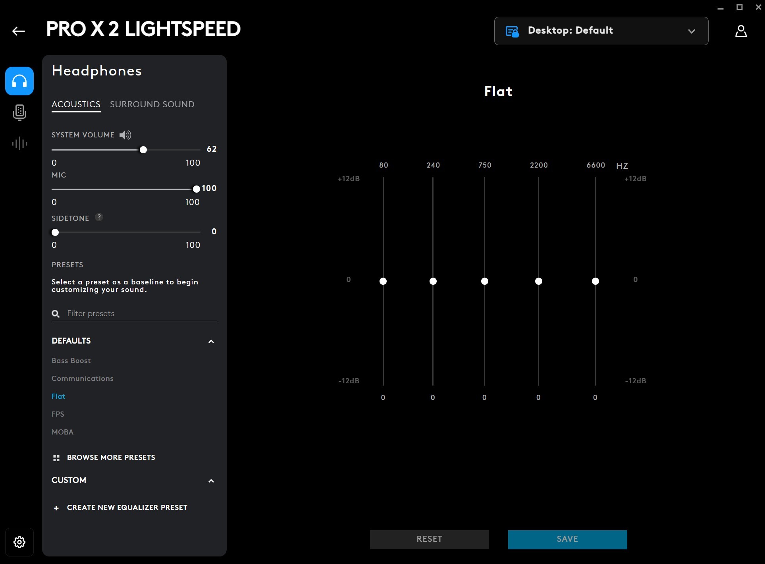Click the System Volume value 62
Screen dimensions: 765x564
[x=212, y=149]
